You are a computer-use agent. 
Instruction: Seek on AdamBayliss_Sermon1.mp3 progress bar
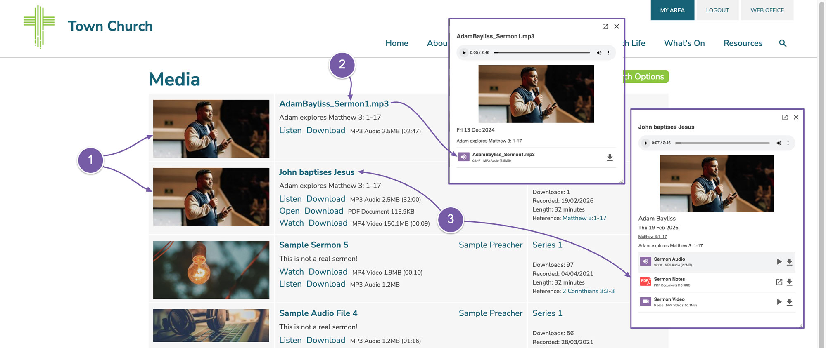pos(542,53)
